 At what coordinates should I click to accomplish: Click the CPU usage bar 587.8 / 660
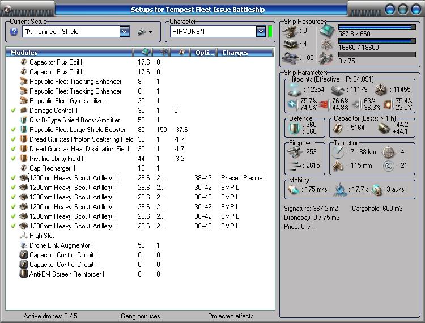coord(377,27)
